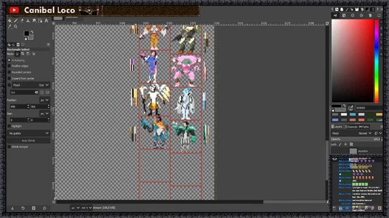389x218 pixels.
Task: Switch to the Paths tab
Action: tap(364, 127)
